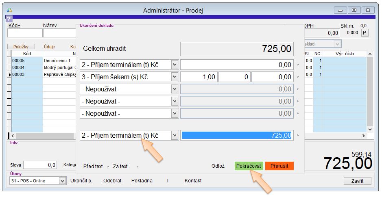Screen dimensions: 382x197
Task: Click the green Pokračovat button
Action: coord(249,166)
